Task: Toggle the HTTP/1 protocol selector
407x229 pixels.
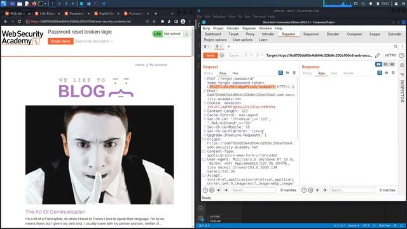Action: tap(390, 55)
